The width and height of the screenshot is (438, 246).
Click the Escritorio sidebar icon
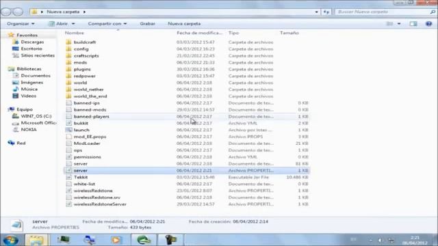pos(16,49)
